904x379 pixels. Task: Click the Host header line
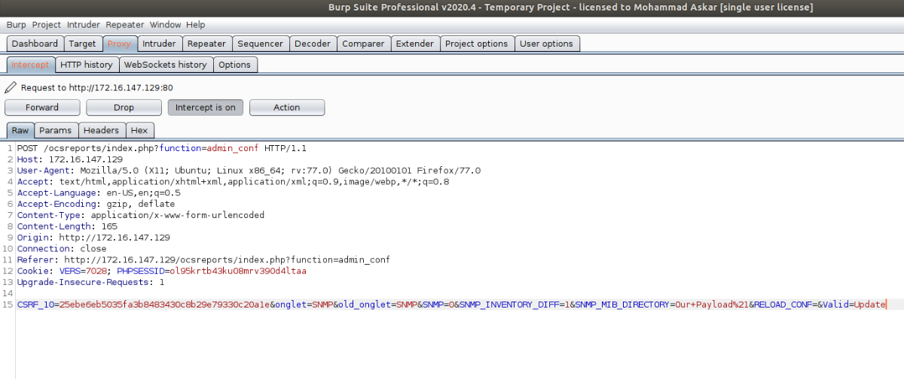click(69, 159)
